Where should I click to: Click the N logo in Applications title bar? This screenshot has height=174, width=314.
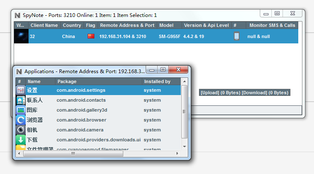click(19, 72)
